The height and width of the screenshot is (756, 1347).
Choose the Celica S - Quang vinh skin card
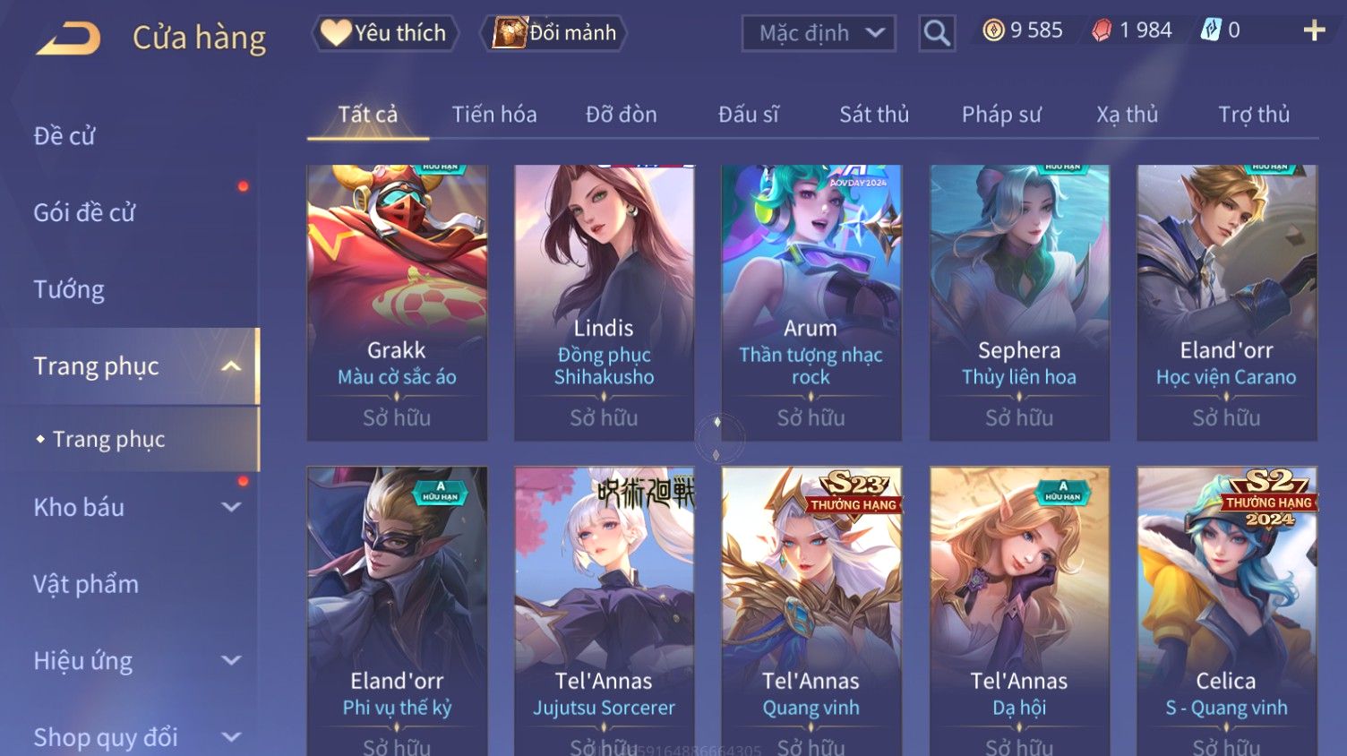pyautogui.click(x=1226, y=611)
